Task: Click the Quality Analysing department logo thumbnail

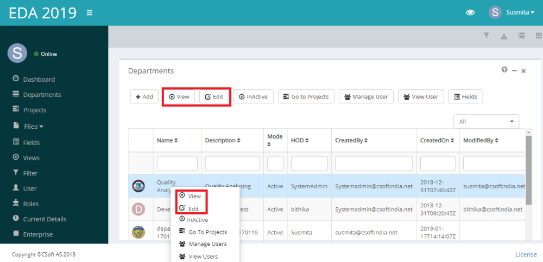Action: click(139, 186)
